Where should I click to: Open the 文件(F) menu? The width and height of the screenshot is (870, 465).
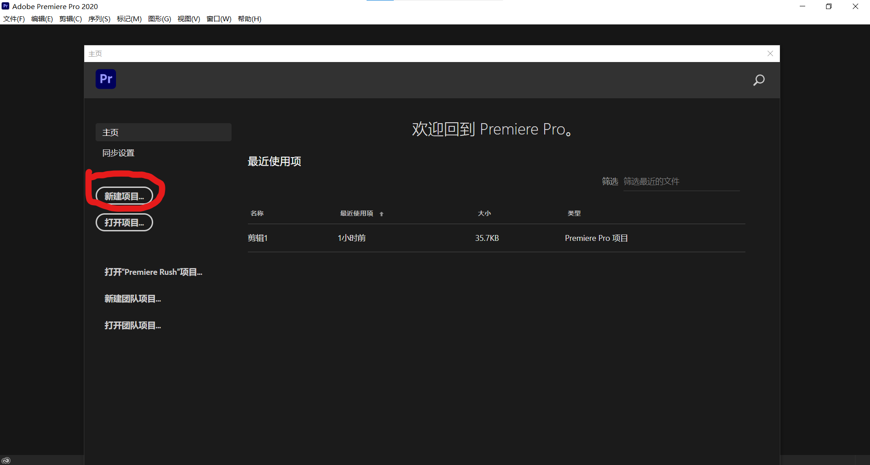click(x=14, y=19)
